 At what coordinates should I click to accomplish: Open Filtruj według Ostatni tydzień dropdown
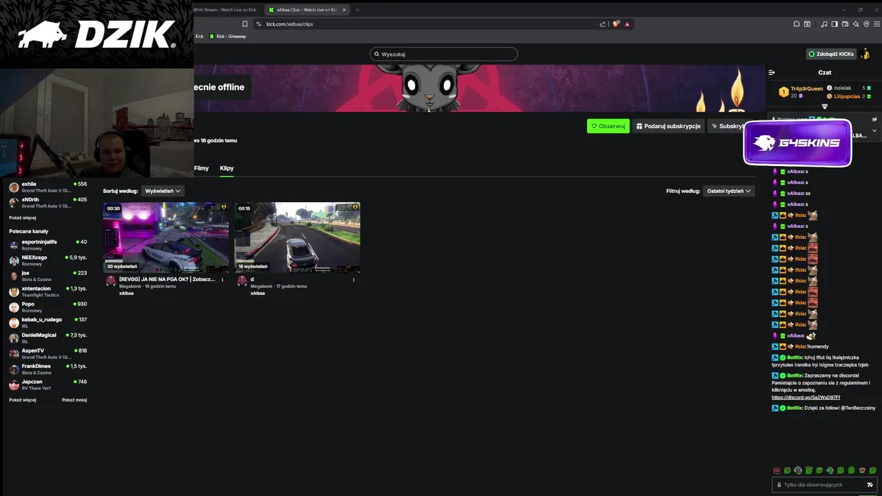729,191
